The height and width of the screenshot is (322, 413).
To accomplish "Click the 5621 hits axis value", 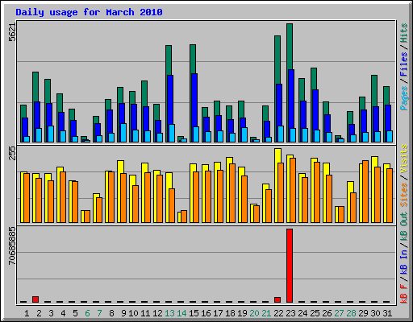I will pyautogui.click(x=12, y=32).
